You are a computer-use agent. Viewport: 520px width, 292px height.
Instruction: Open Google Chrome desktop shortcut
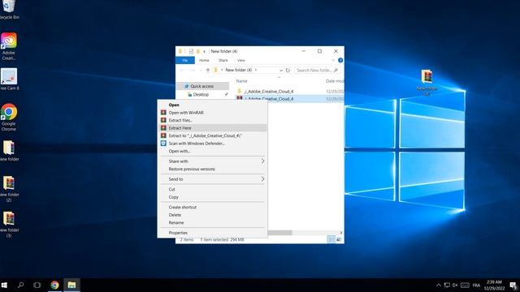[x=9, y=117]
